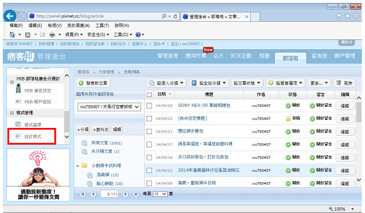Click the browser address bar URL
Screen dimensions: 365x213
click(x=70, y=16)
